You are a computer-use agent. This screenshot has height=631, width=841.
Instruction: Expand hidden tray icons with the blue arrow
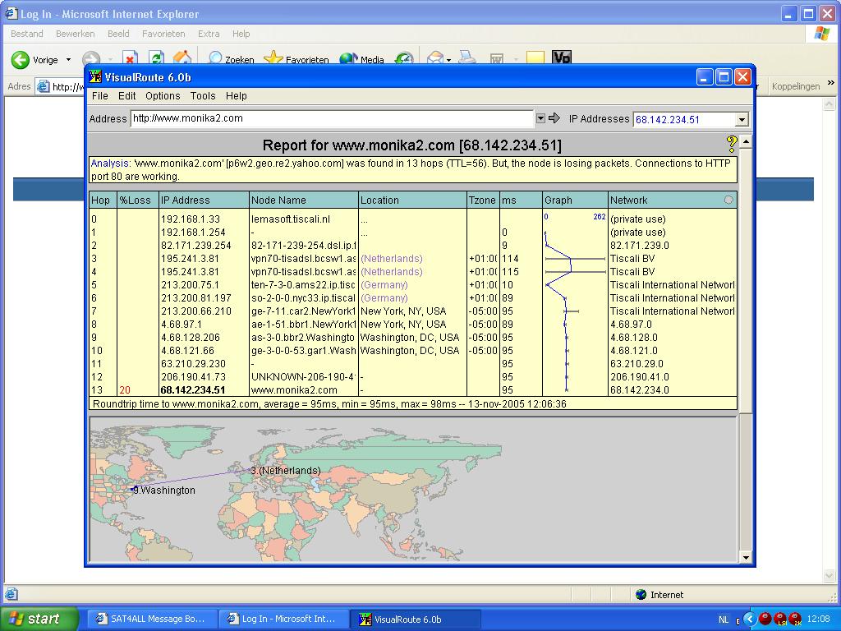(749, 619)
